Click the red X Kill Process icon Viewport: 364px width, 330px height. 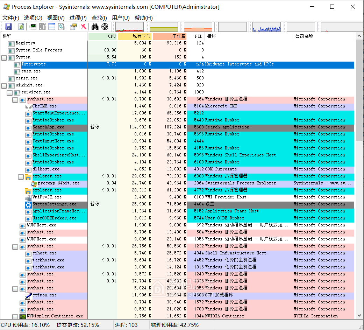[x=84, y=27]
